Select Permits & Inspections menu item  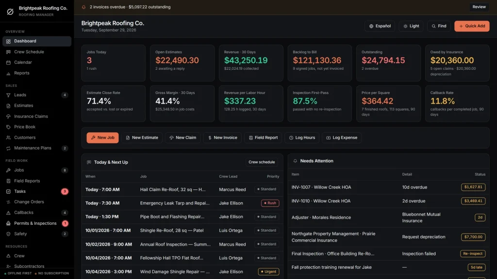[x=37, y=223]
